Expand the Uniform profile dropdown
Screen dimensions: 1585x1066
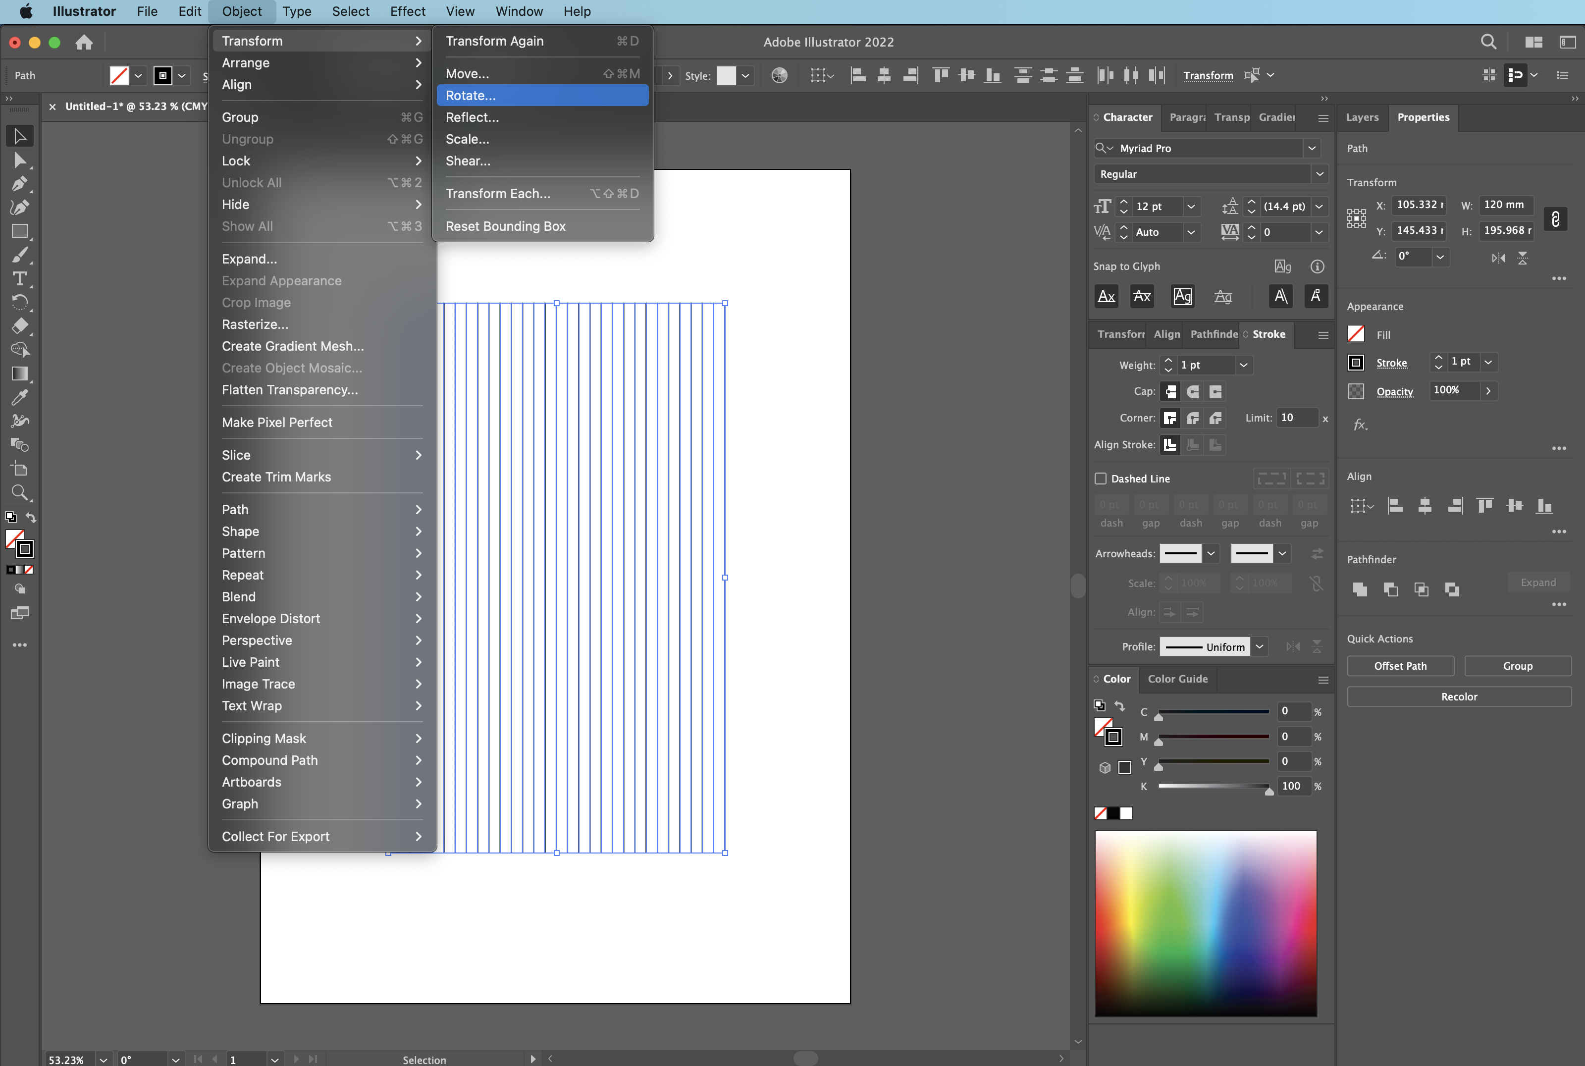(x=1260, y=646)
